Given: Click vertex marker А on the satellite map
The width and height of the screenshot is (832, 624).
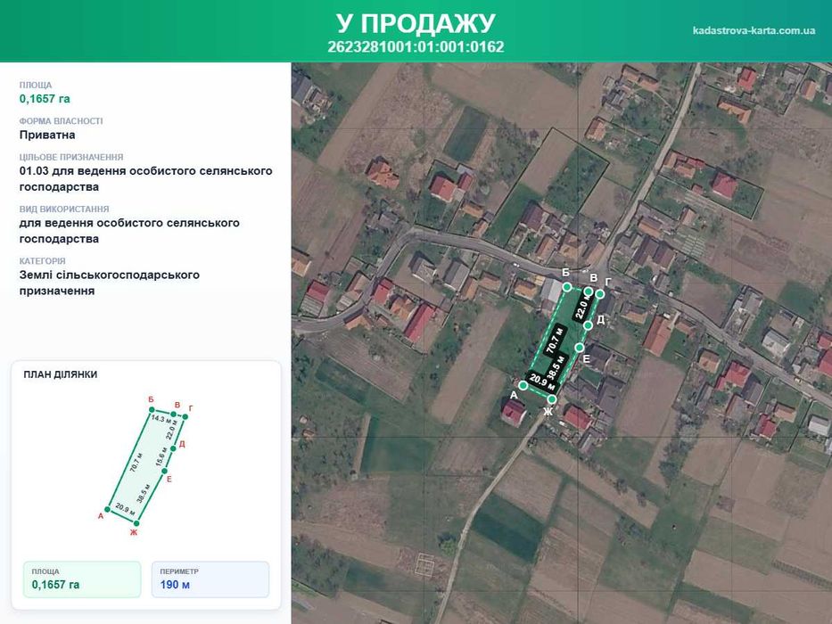Looking at the screenshot, I should (523, 386).
